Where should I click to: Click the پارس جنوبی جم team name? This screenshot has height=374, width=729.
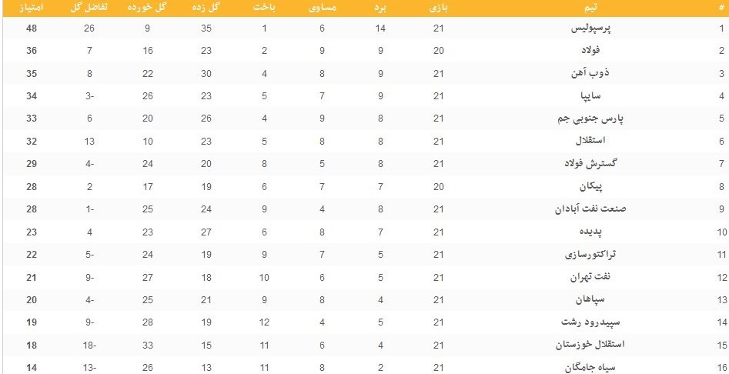coord(595,119)
